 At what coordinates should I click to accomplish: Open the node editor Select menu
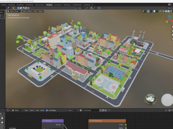click(32, 110)
